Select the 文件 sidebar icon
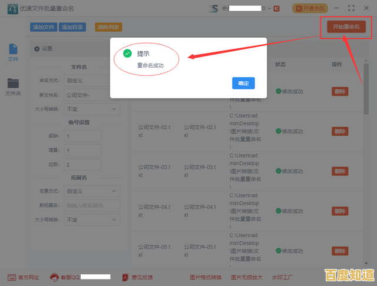The image size is (377, 286). click(13, 52)
